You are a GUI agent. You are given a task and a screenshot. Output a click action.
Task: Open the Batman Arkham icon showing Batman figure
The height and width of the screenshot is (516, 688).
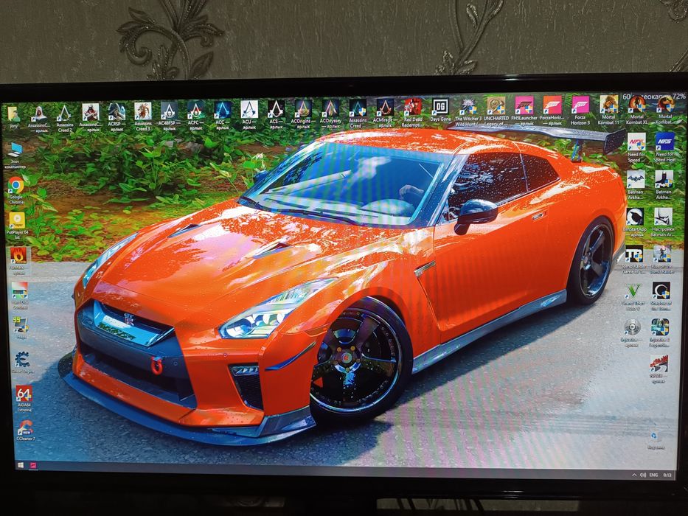[x=664, y=185]
